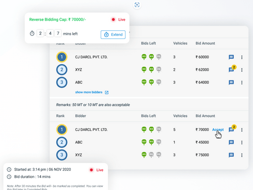253x190 pixels.
Task: Click show more bidders link
Action: pyautogui.click(x=89, y=92)
